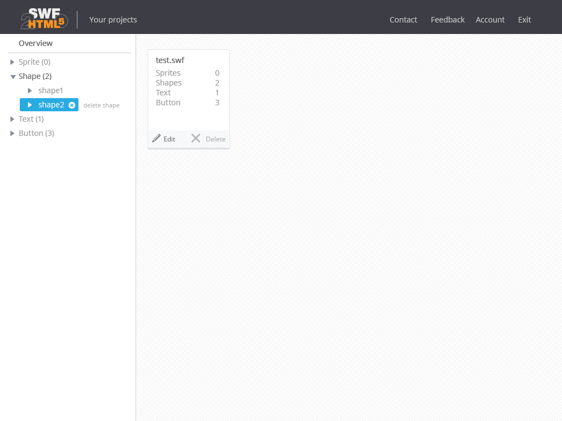
Task: Select the Sprite (0) tree label
Action: [35, 62]
